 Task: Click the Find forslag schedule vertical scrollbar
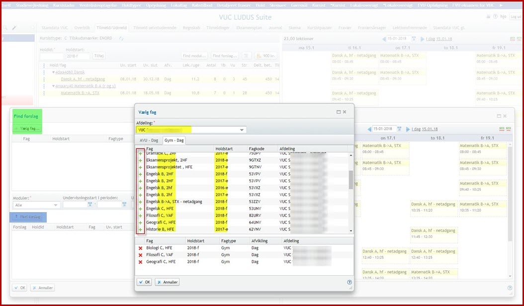(x=510, y=194)
